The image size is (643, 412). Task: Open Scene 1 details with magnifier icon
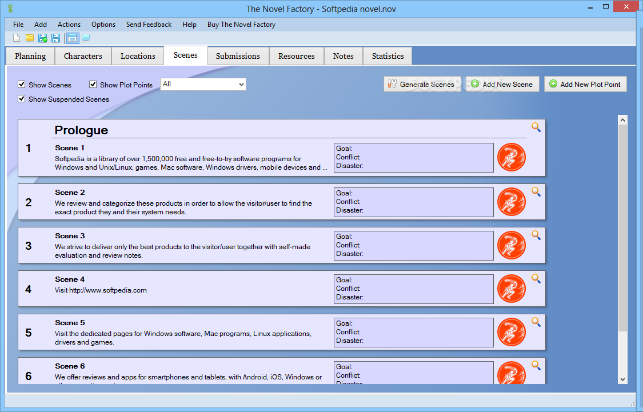(x=536, y=127)
